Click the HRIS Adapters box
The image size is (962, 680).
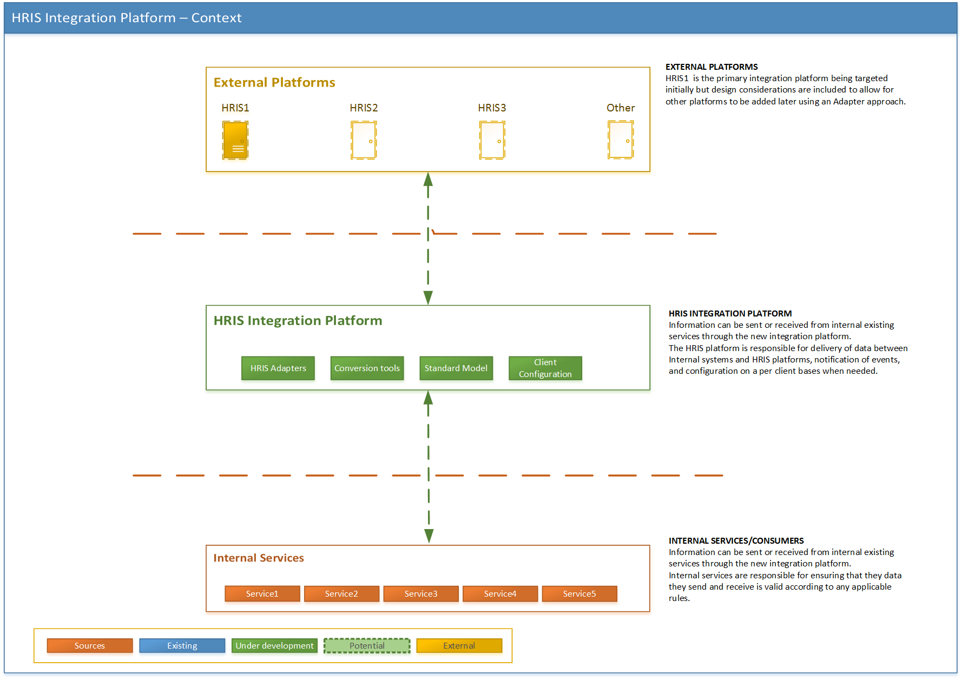pos(278,368)
